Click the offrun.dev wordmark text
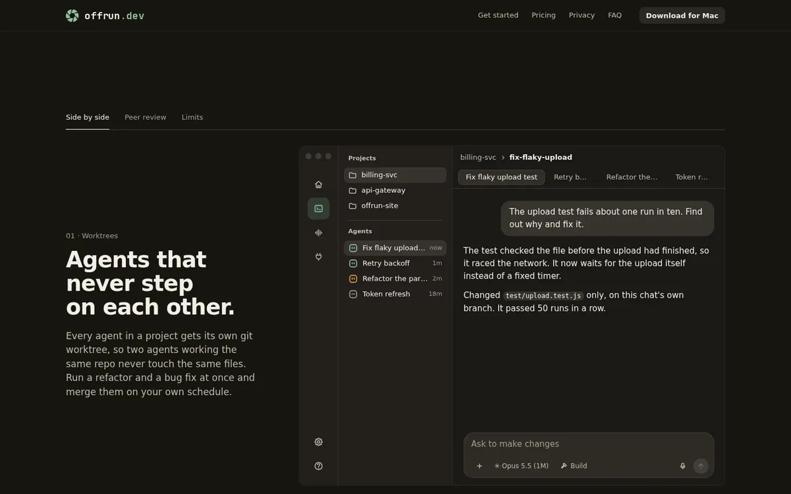 click(x=114, y=16)
